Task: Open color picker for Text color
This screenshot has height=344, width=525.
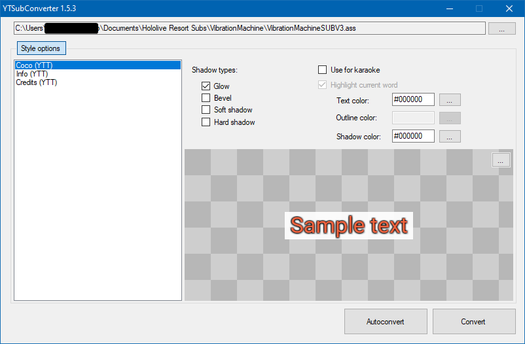Action: point(450,99)
